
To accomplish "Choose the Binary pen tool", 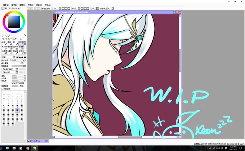I will click(x=10, y=52).
